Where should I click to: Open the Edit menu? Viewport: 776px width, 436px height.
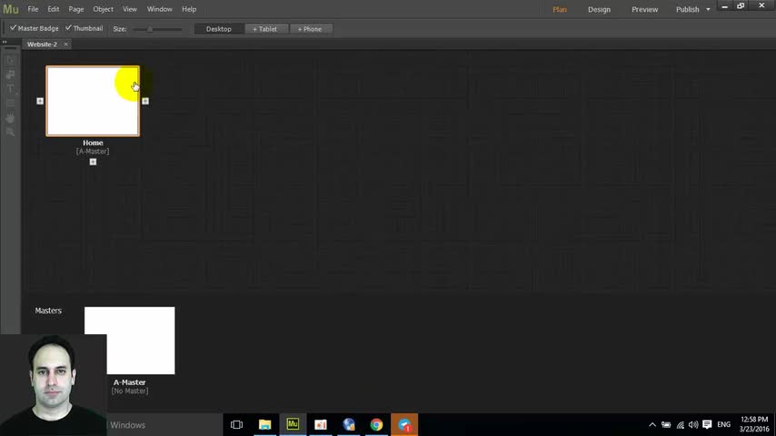(x=54, y=9)
